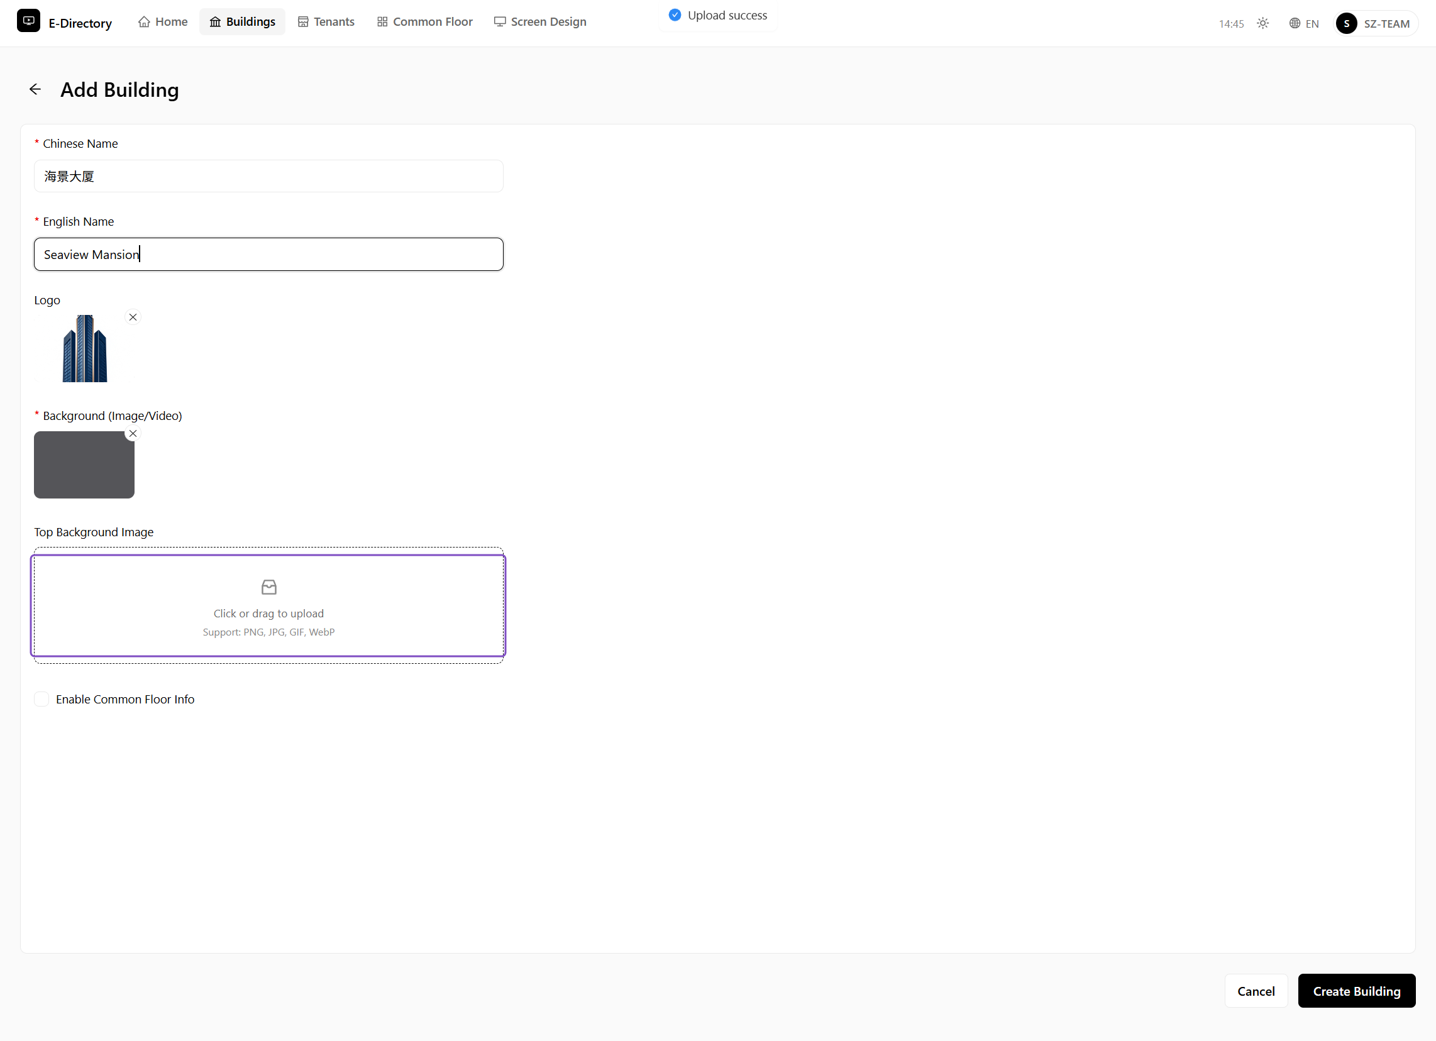Click the gray background thumbnail
Screen dimensions: 1436x1041
coord(84,465)
